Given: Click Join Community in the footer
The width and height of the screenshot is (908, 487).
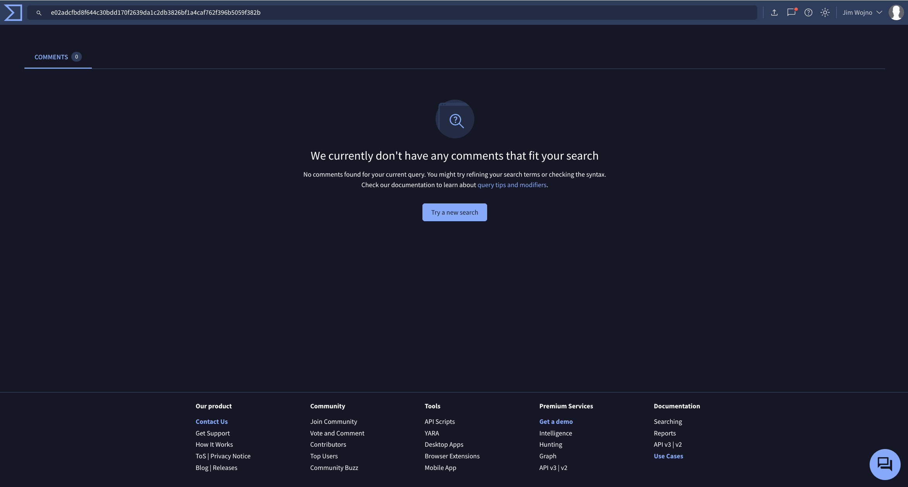Looking at the screenshot, I should [333, 421].
